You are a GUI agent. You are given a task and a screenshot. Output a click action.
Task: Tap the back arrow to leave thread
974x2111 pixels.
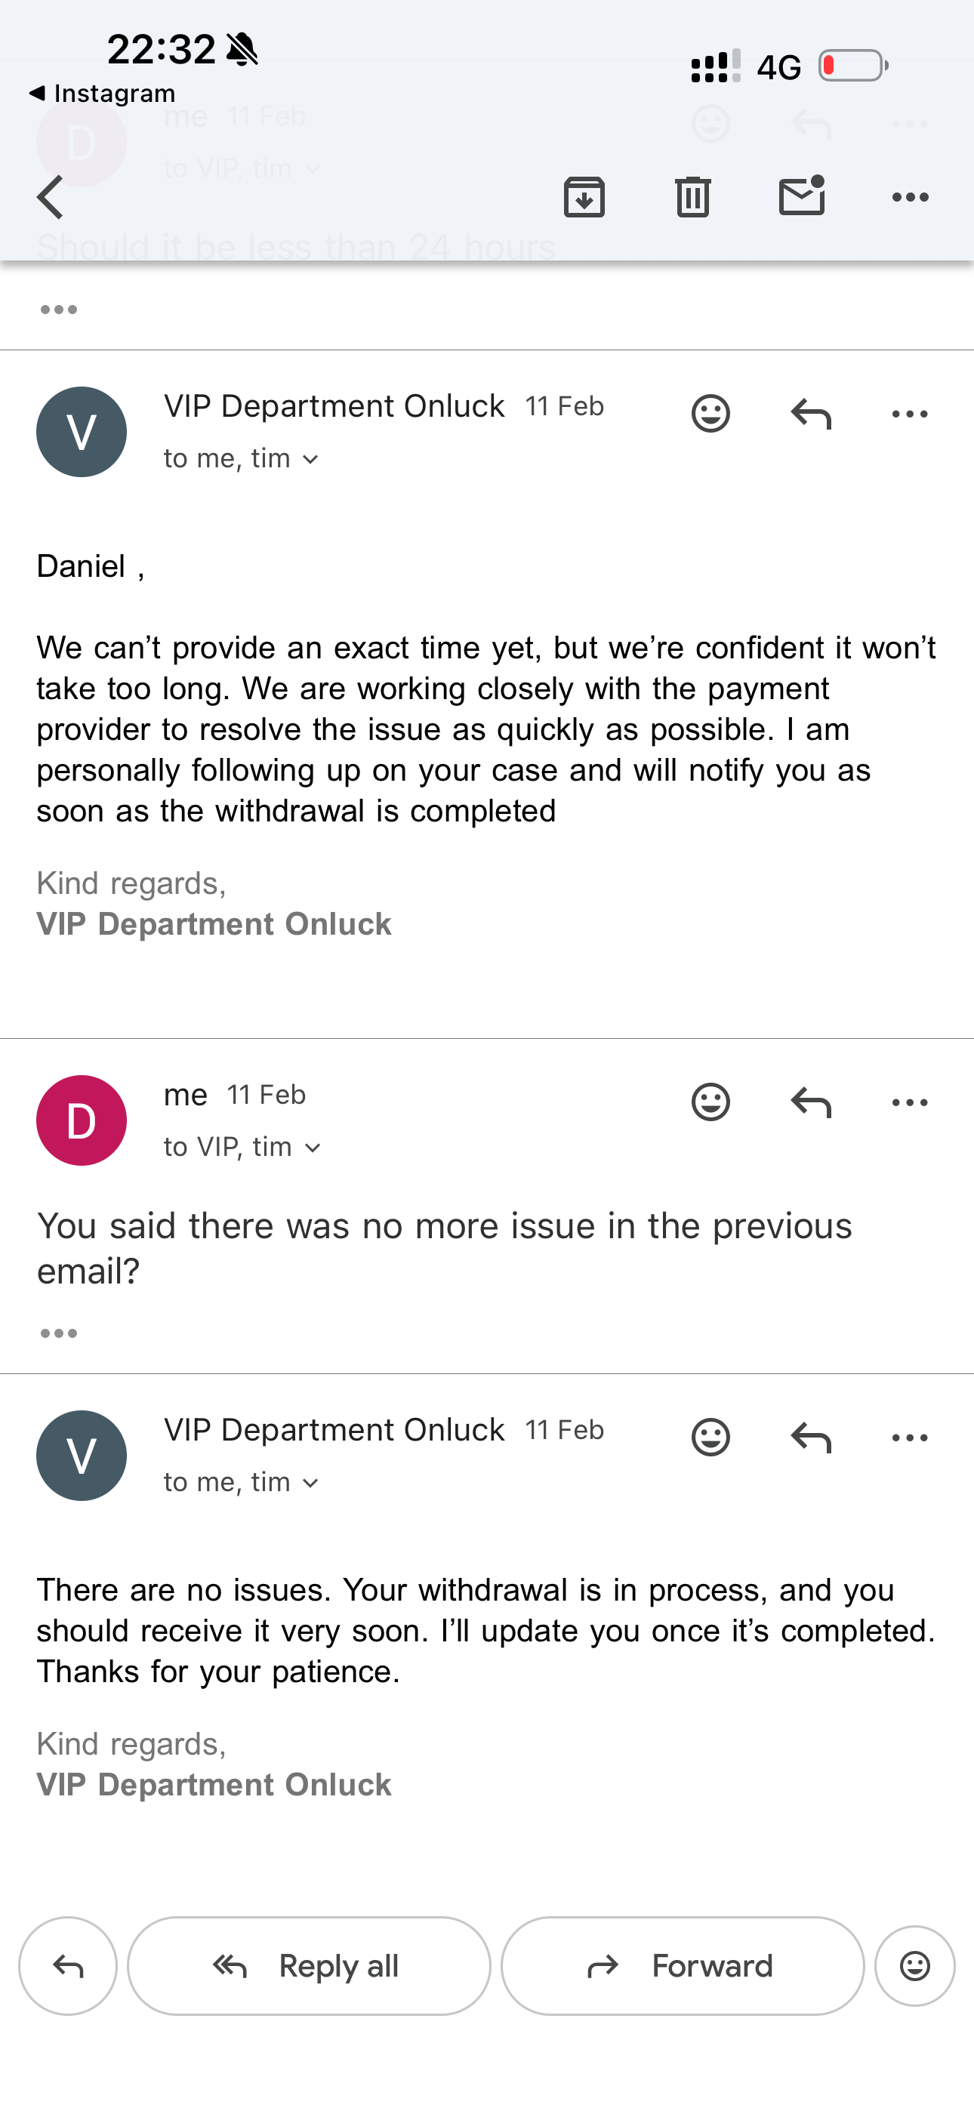[x=51, y=198]
